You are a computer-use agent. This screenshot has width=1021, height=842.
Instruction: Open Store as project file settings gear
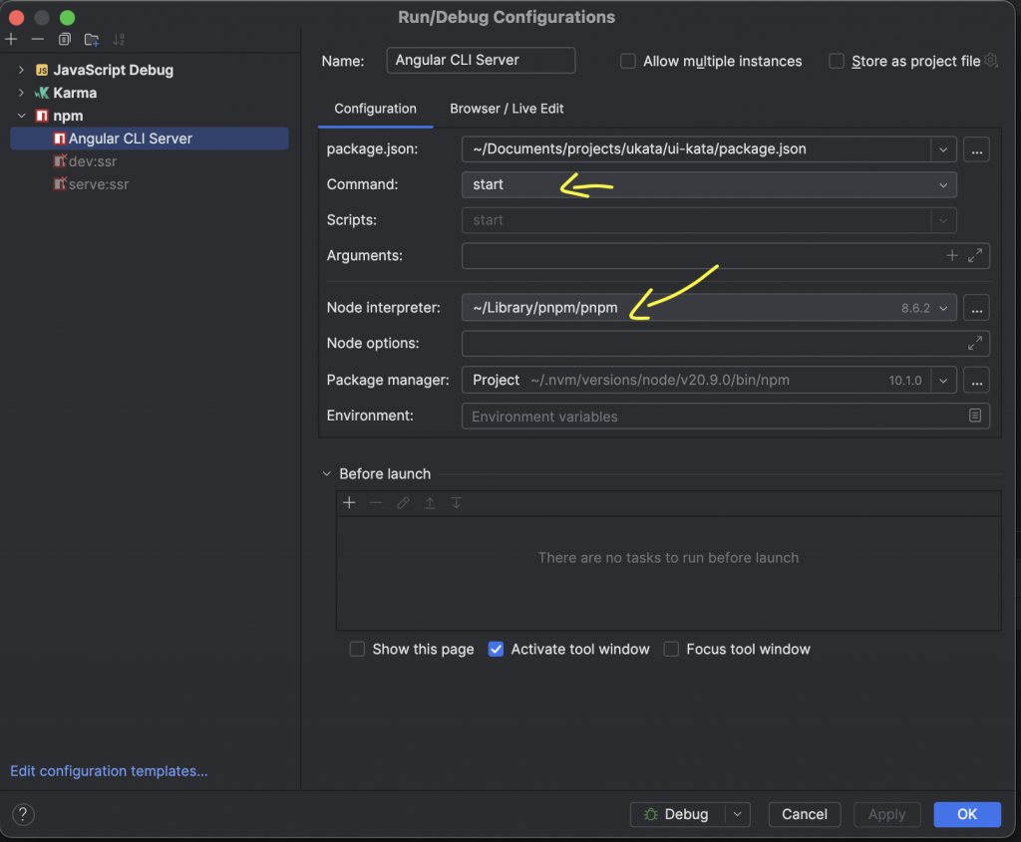click(x=991, y=61)
